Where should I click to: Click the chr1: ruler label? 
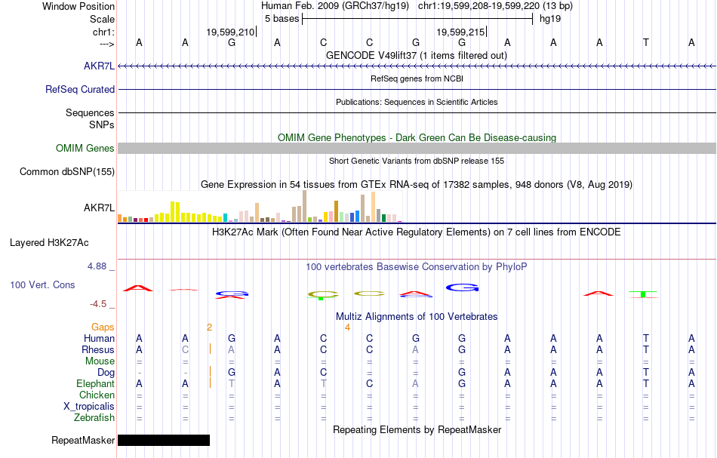click(103, 32)
